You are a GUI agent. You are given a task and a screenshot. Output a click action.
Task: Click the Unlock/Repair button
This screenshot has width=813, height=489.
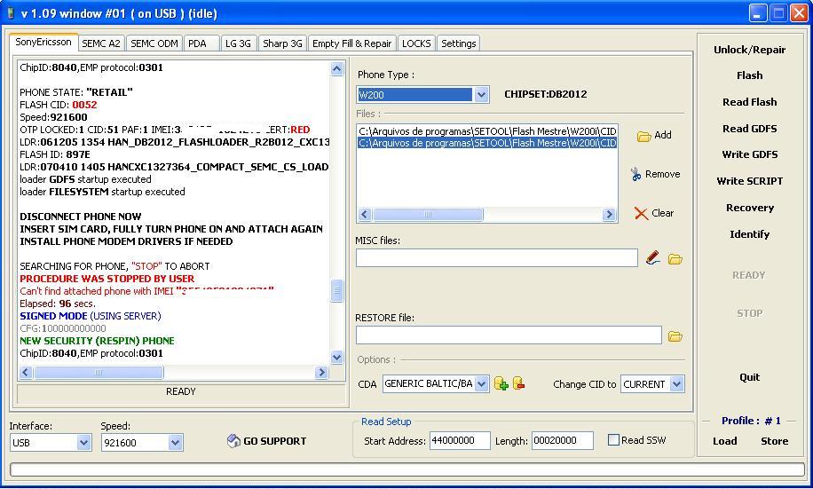point(749,50)
